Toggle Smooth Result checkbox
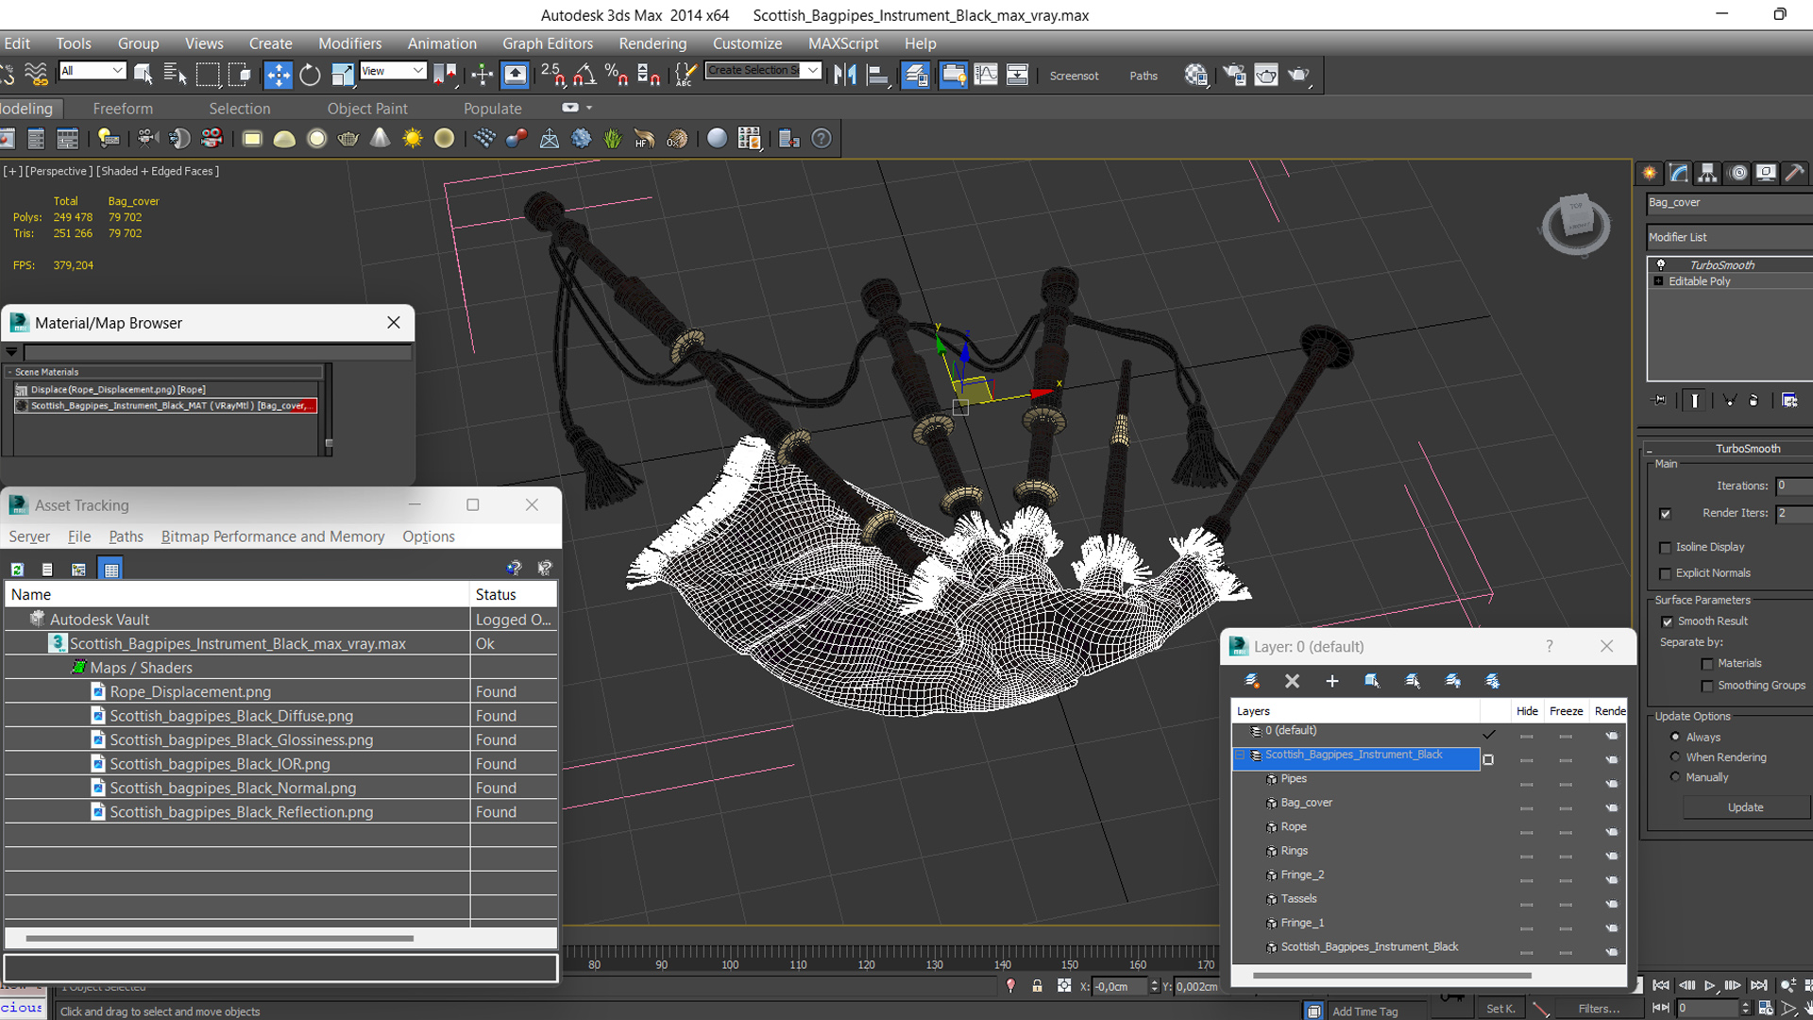Viewport: 1813px width, 1020px height. [x=1668, y=621]
